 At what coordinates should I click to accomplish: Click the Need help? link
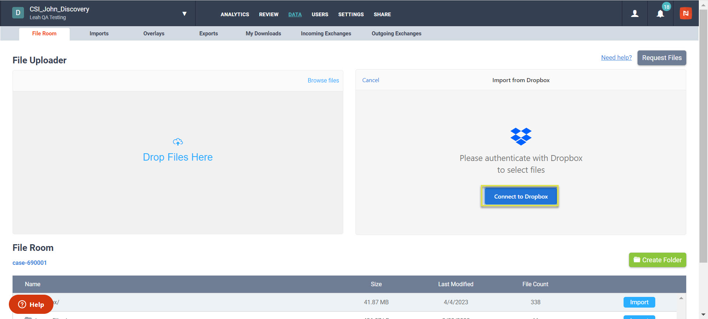coord(616,57)
